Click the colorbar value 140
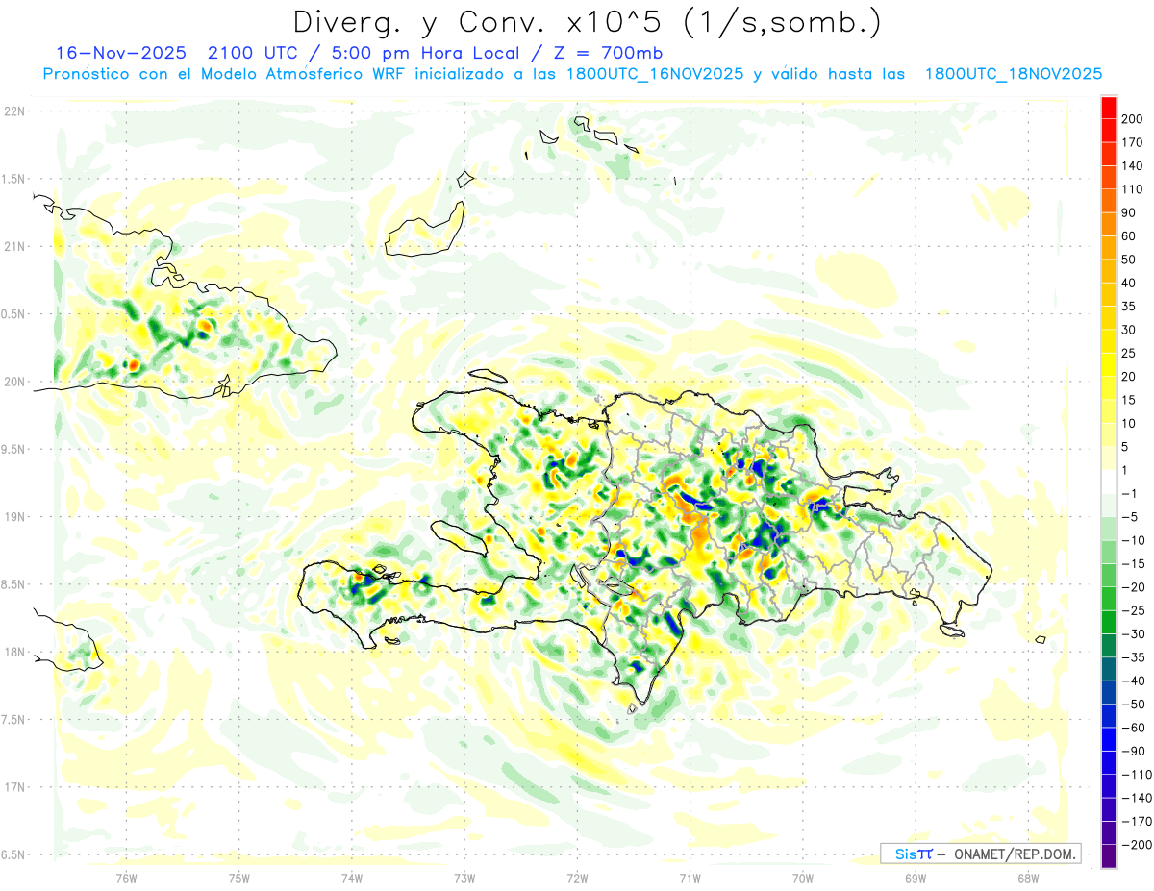The width and height of the screenshot is (1154, 891). [1133, 166]
